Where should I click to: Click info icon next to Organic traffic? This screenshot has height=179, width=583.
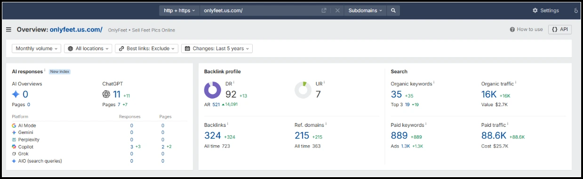click(x=516, y=83)
